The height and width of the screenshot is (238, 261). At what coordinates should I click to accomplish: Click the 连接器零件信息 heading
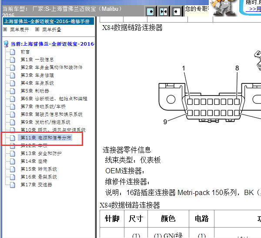click(x=127, y=150)
